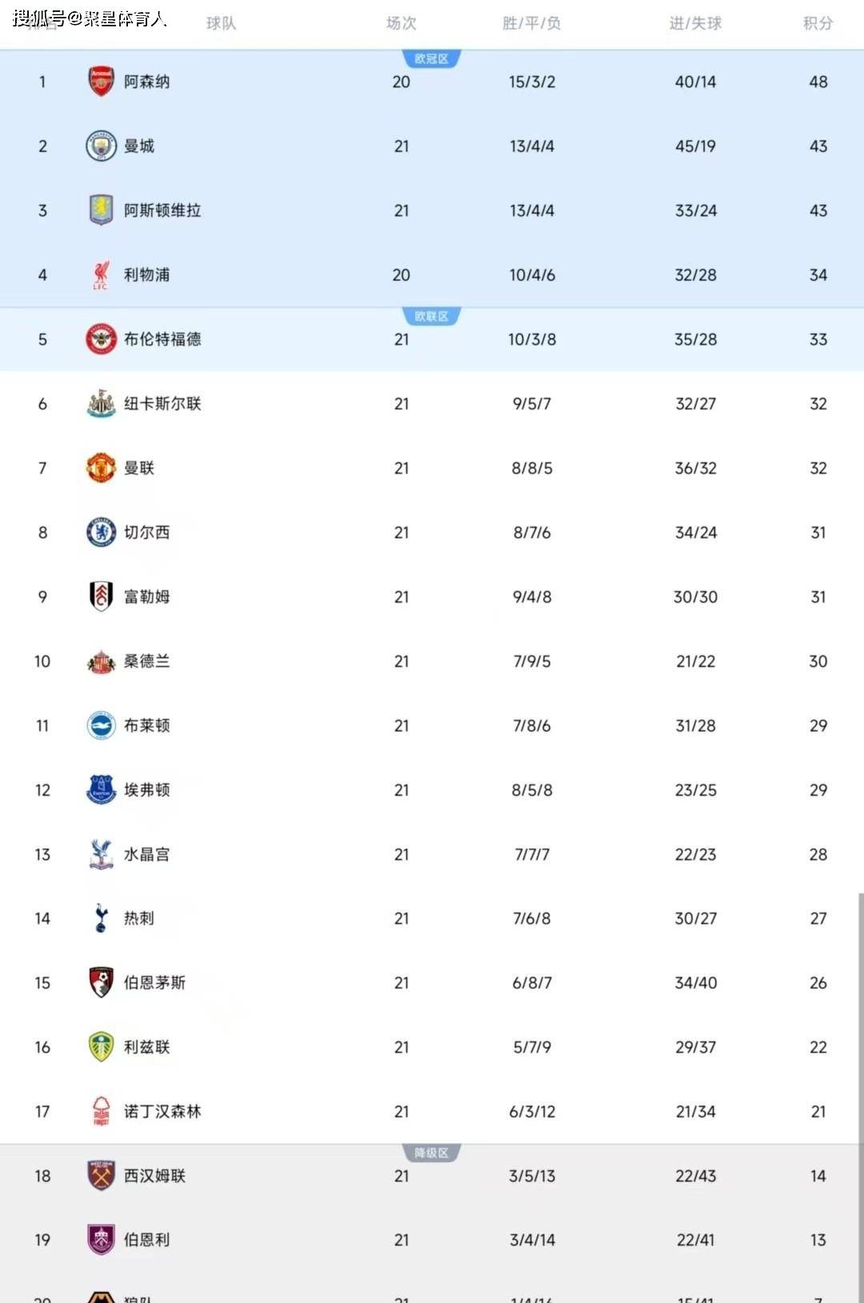
Task: Click the Tottenham cockerel logo
Action: pos(101,918)
